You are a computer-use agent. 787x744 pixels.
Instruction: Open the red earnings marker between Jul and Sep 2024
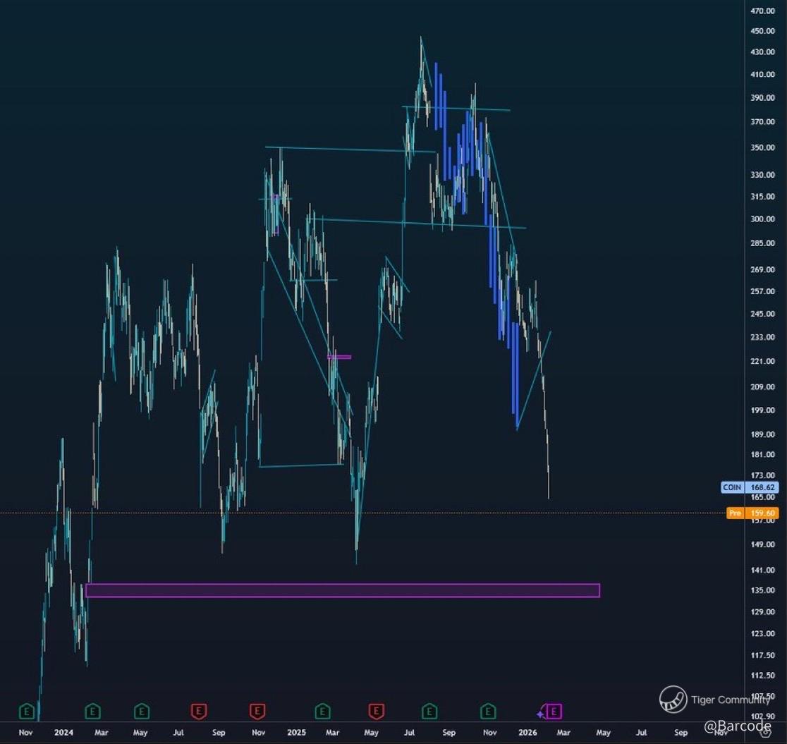pyautogui.click(x=199, y=712)
